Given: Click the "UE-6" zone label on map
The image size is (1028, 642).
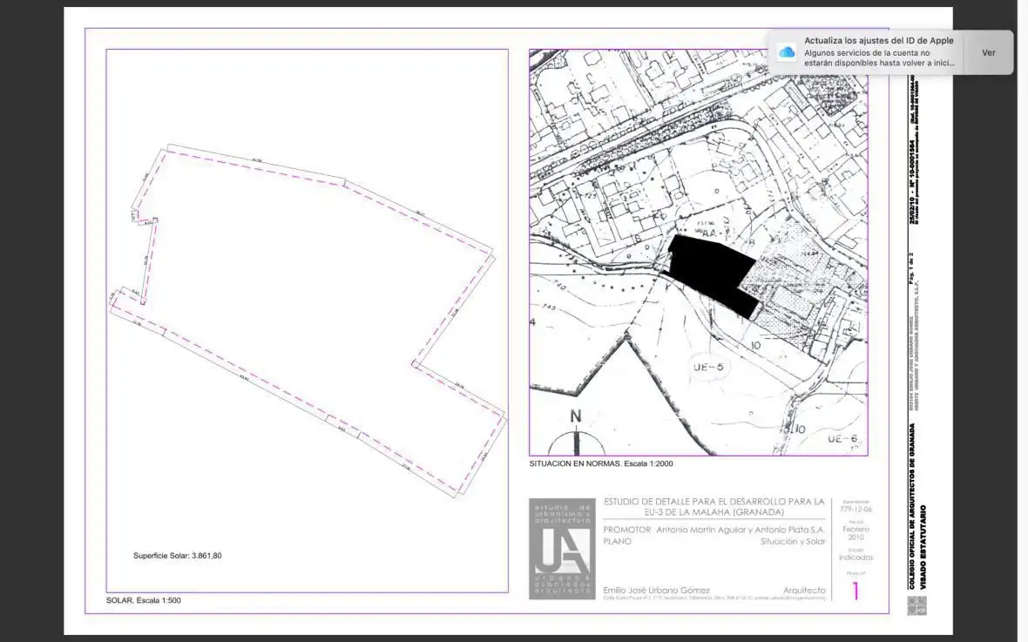Looking at the screenshot, I should [842, 439].
